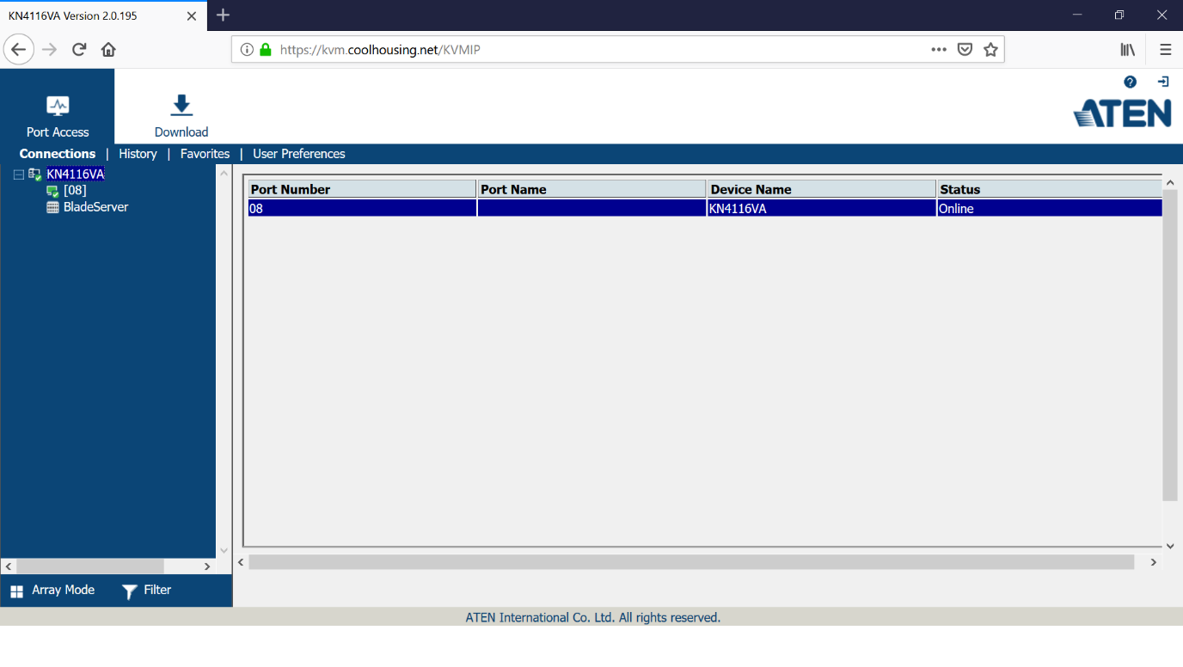This screenshot has height=667, width=1183.
Task: Switch to the History tab
Action: click(138, 154)
